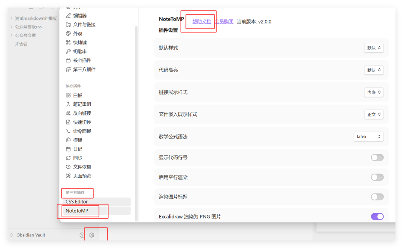Open the 默认样式 dropdown
Screen dimensions: 403x248
click(374, 47)
